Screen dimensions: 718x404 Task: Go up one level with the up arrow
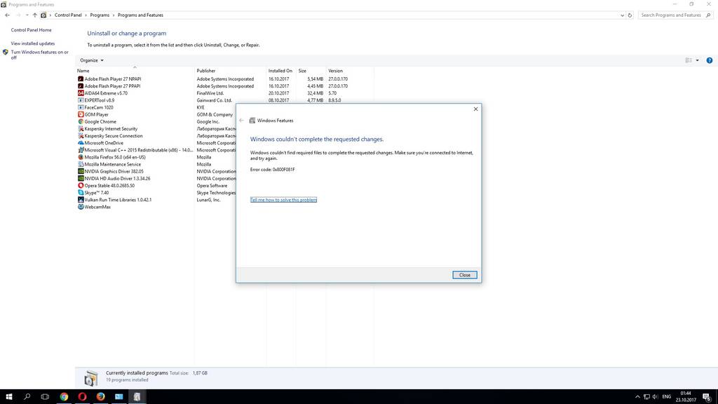[x=35, y=15]
